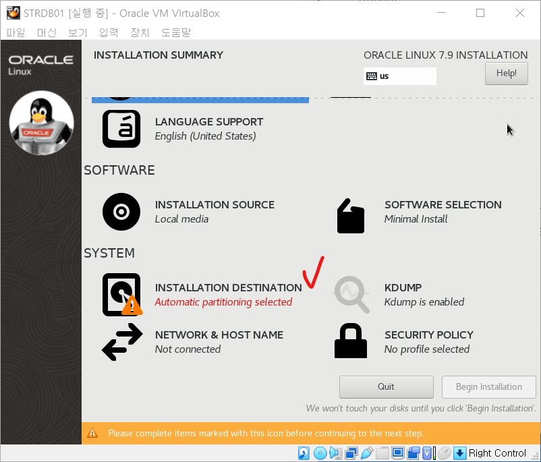Click the shared folders status icon
The image size is (541, 462).
pos(382,453)
